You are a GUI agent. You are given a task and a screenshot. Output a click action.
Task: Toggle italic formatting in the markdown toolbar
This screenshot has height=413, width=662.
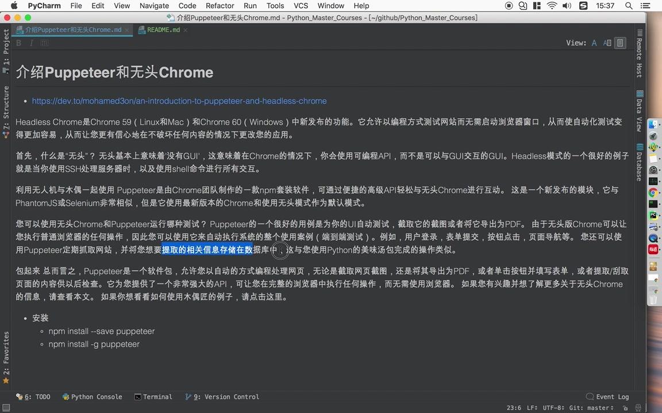(x=32, y=43)
